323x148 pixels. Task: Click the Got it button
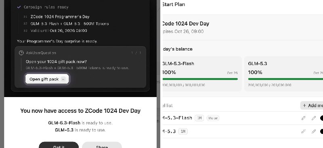pyautogui.click(x=59, y=145)
